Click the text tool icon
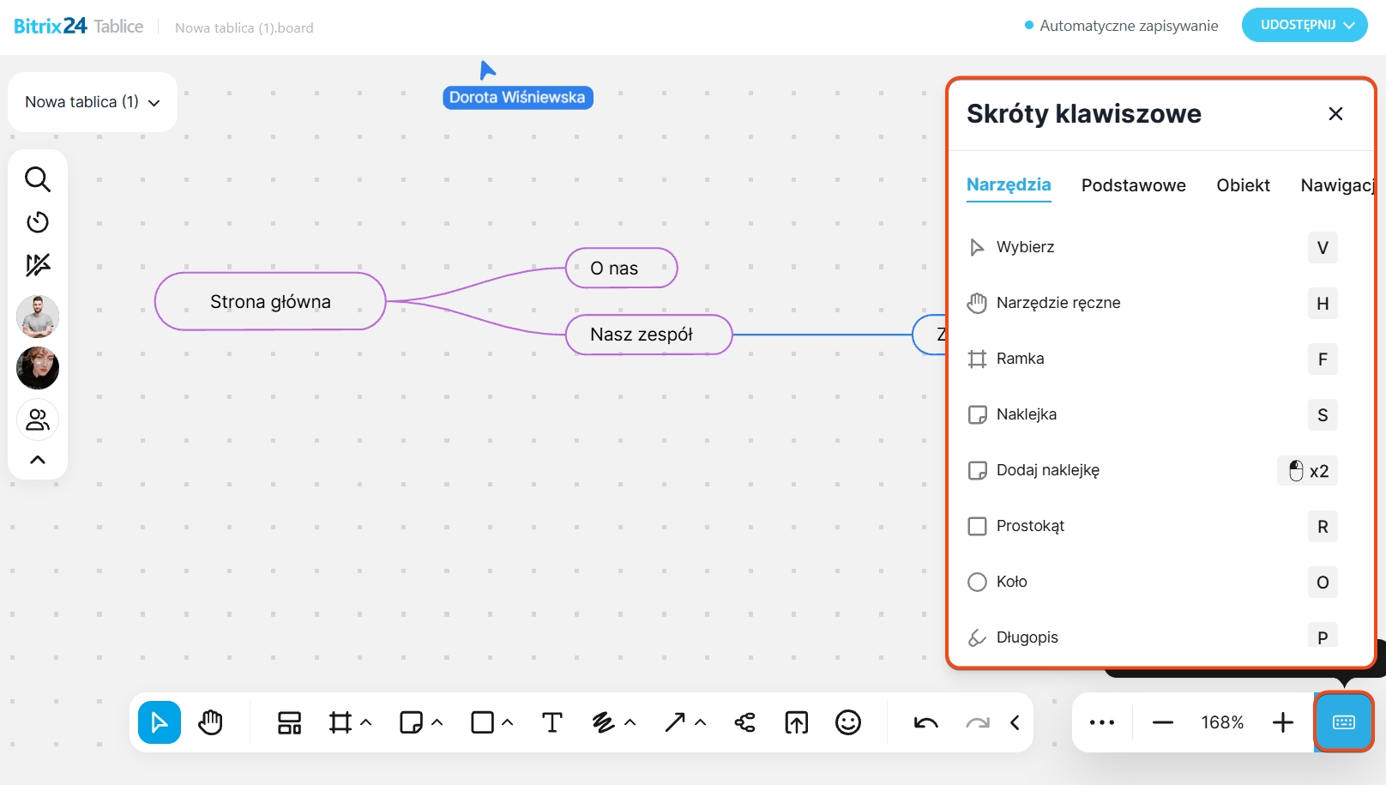Screen dimensions: 1386x785 552,722
